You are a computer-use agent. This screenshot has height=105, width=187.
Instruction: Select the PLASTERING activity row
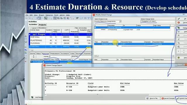60,40
